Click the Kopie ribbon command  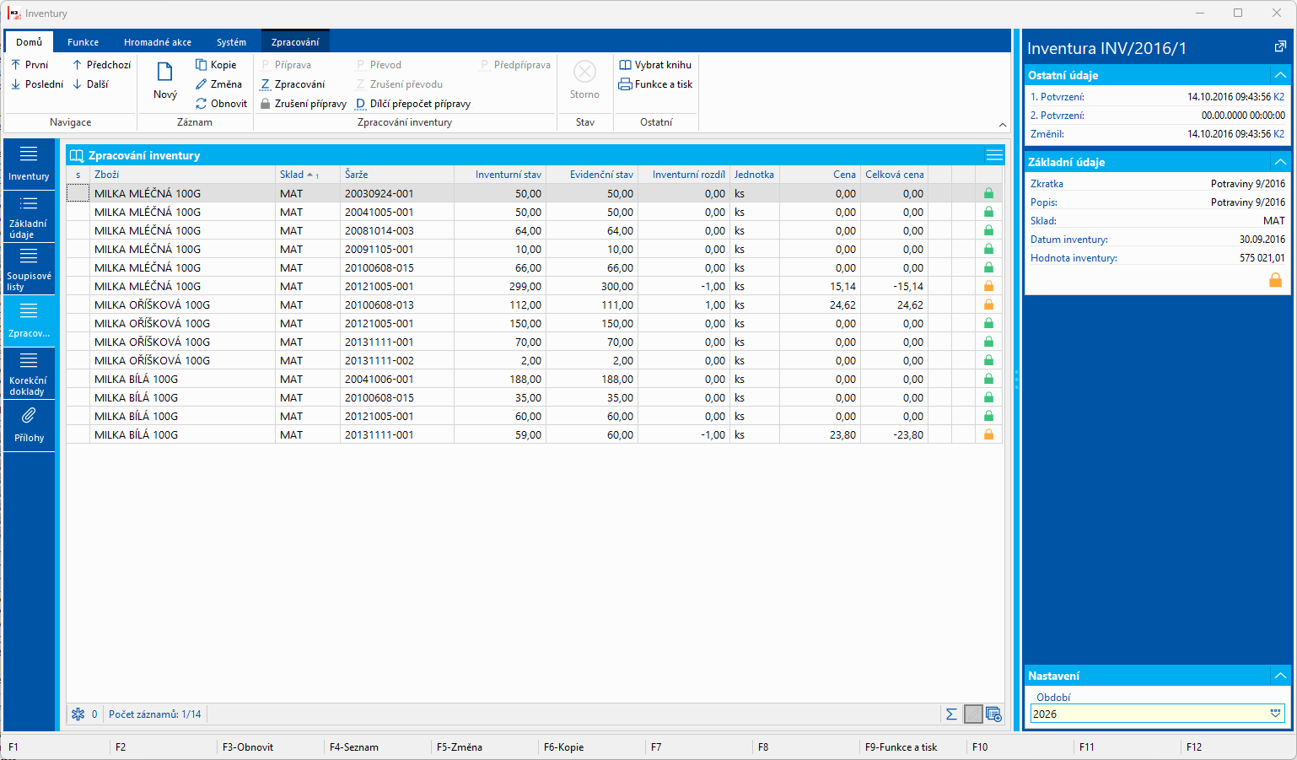point(216,65)
